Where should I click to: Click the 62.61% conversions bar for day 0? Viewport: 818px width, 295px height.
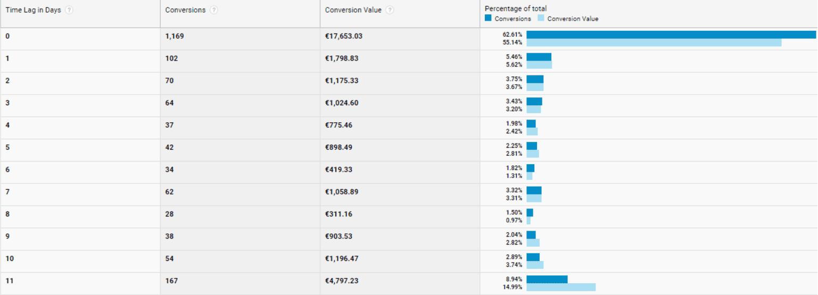coord(671,35)
